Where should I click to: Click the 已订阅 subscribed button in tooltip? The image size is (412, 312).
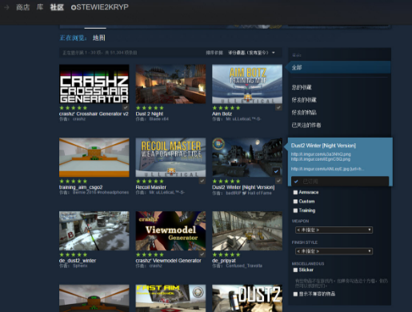coord(340,182)
